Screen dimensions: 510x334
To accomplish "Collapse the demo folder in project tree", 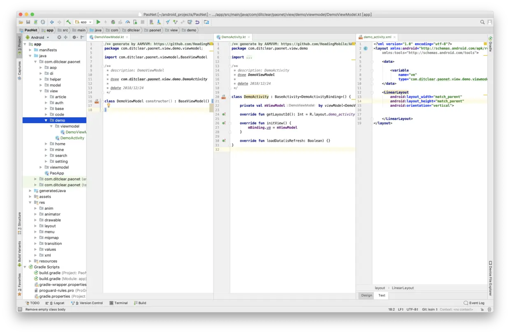I will click(46, 120).
